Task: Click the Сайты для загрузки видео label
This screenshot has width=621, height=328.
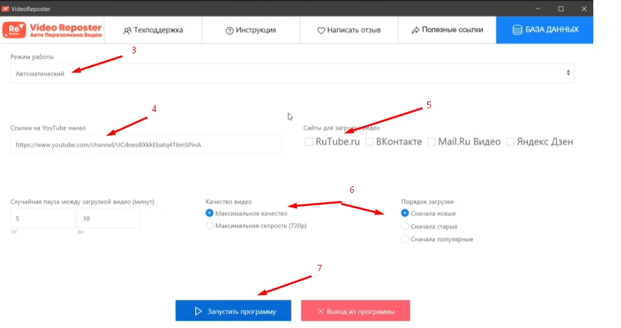Action: pos(341,128)
